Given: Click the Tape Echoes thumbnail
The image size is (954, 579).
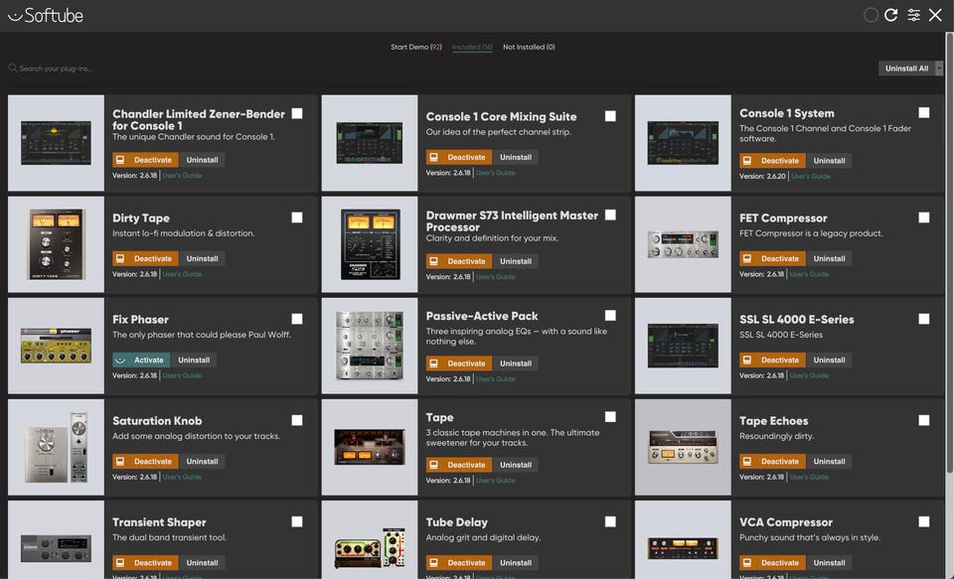Looking at the screenshot, I should click(x=683, y=447).
